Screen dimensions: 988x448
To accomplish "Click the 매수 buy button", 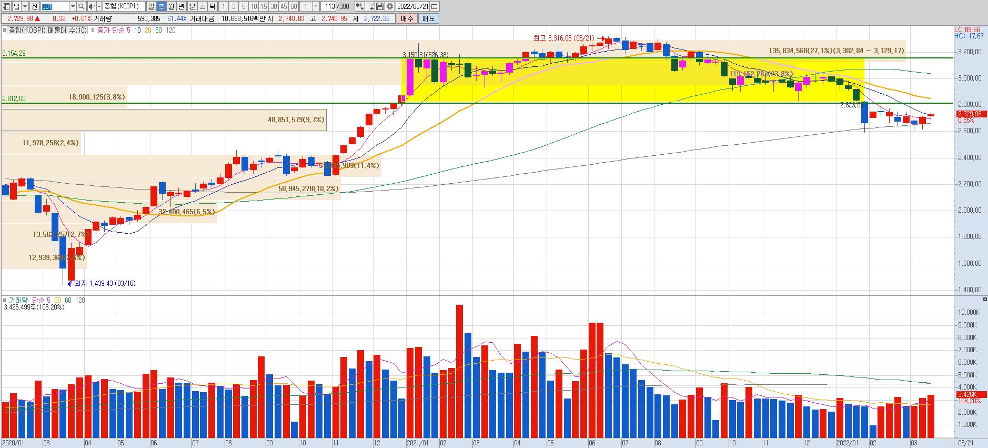I will pos(407,18).
